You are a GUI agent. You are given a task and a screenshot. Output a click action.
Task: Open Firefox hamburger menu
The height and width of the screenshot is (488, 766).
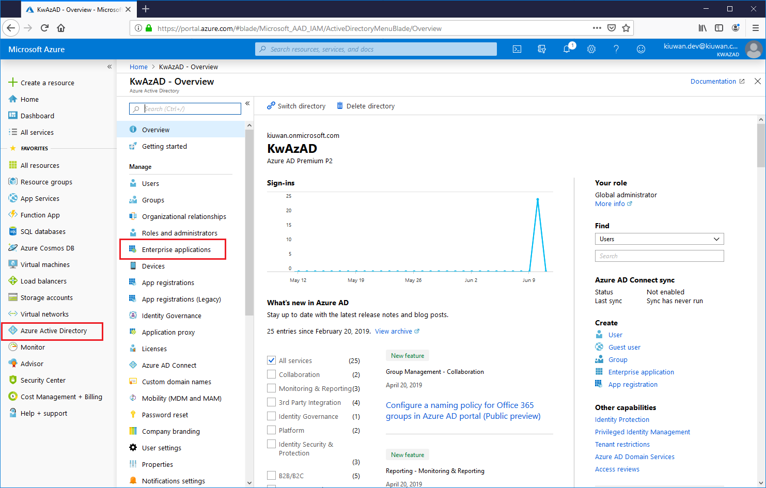coord(755,28)
